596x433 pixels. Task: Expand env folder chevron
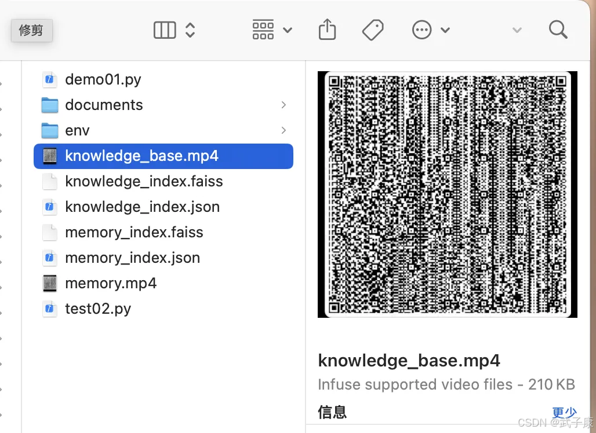tap(284, 131)
